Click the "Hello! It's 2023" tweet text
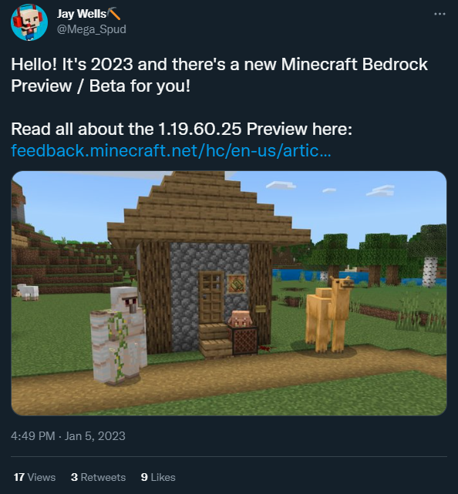 click(219, 75)
